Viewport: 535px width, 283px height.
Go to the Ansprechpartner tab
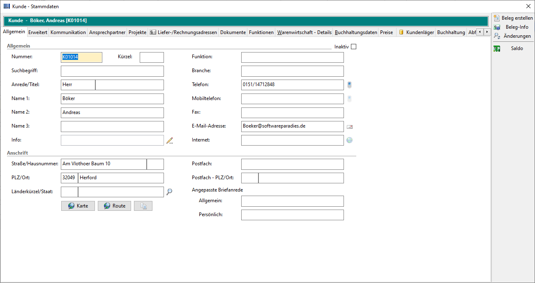point(107,32)
